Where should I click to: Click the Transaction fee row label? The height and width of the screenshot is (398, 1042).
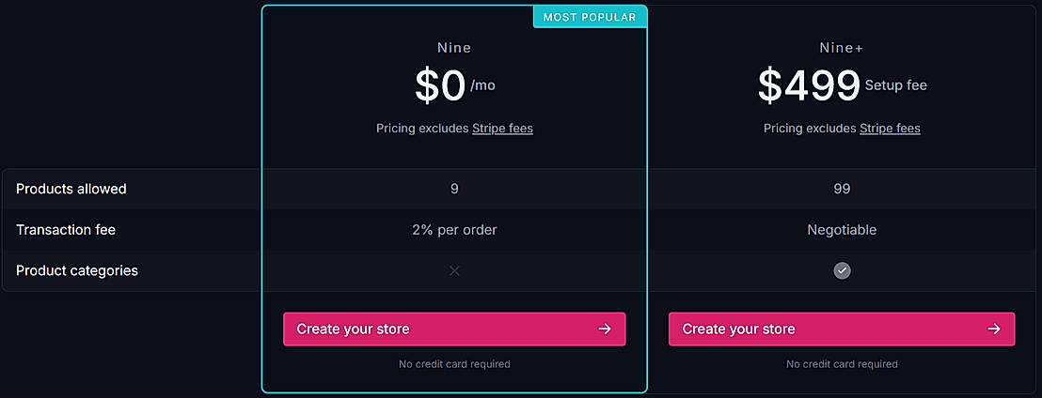click(x=66, y=230)
